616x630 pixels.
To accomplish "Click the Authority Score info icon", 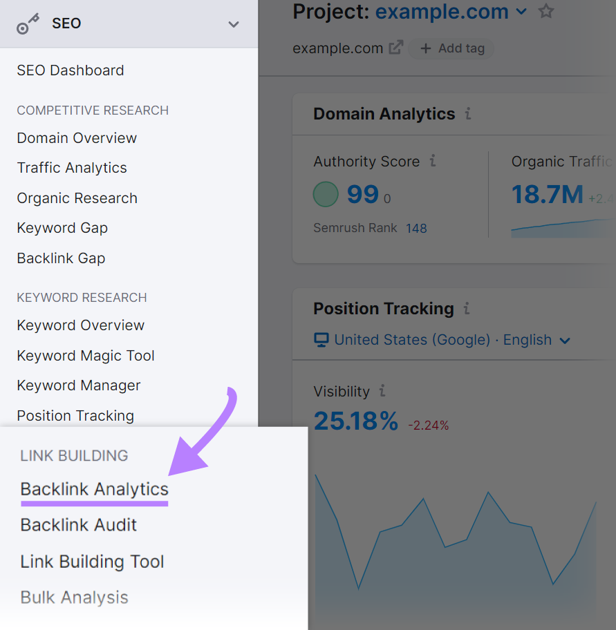I will click(x=433, y=161).
